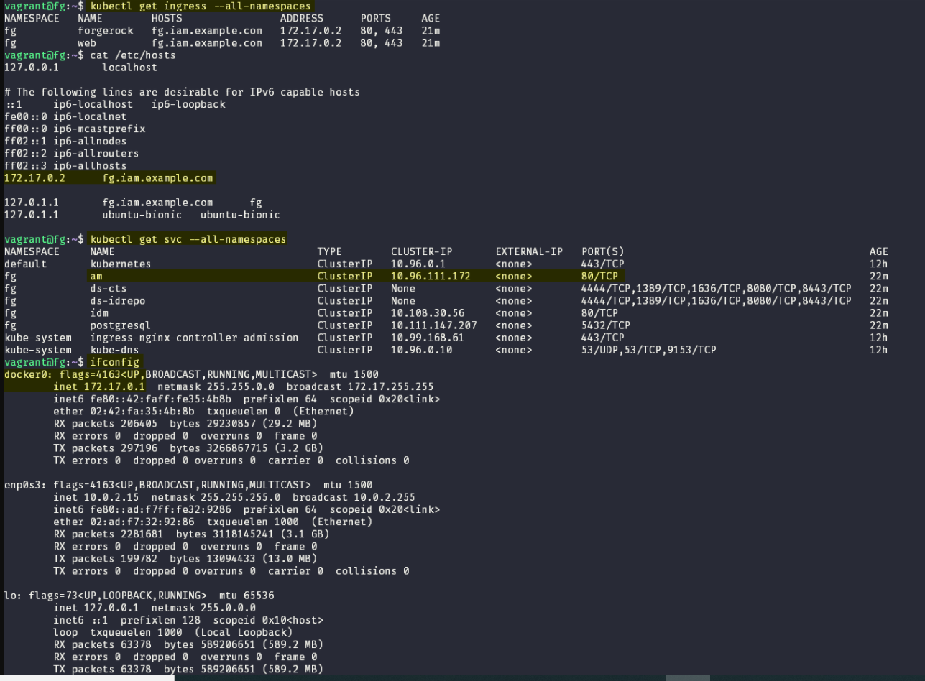Click the horizontal scrollbar thumb at the bottom
This screenshot has width=925, height=681.
(688, 677)
